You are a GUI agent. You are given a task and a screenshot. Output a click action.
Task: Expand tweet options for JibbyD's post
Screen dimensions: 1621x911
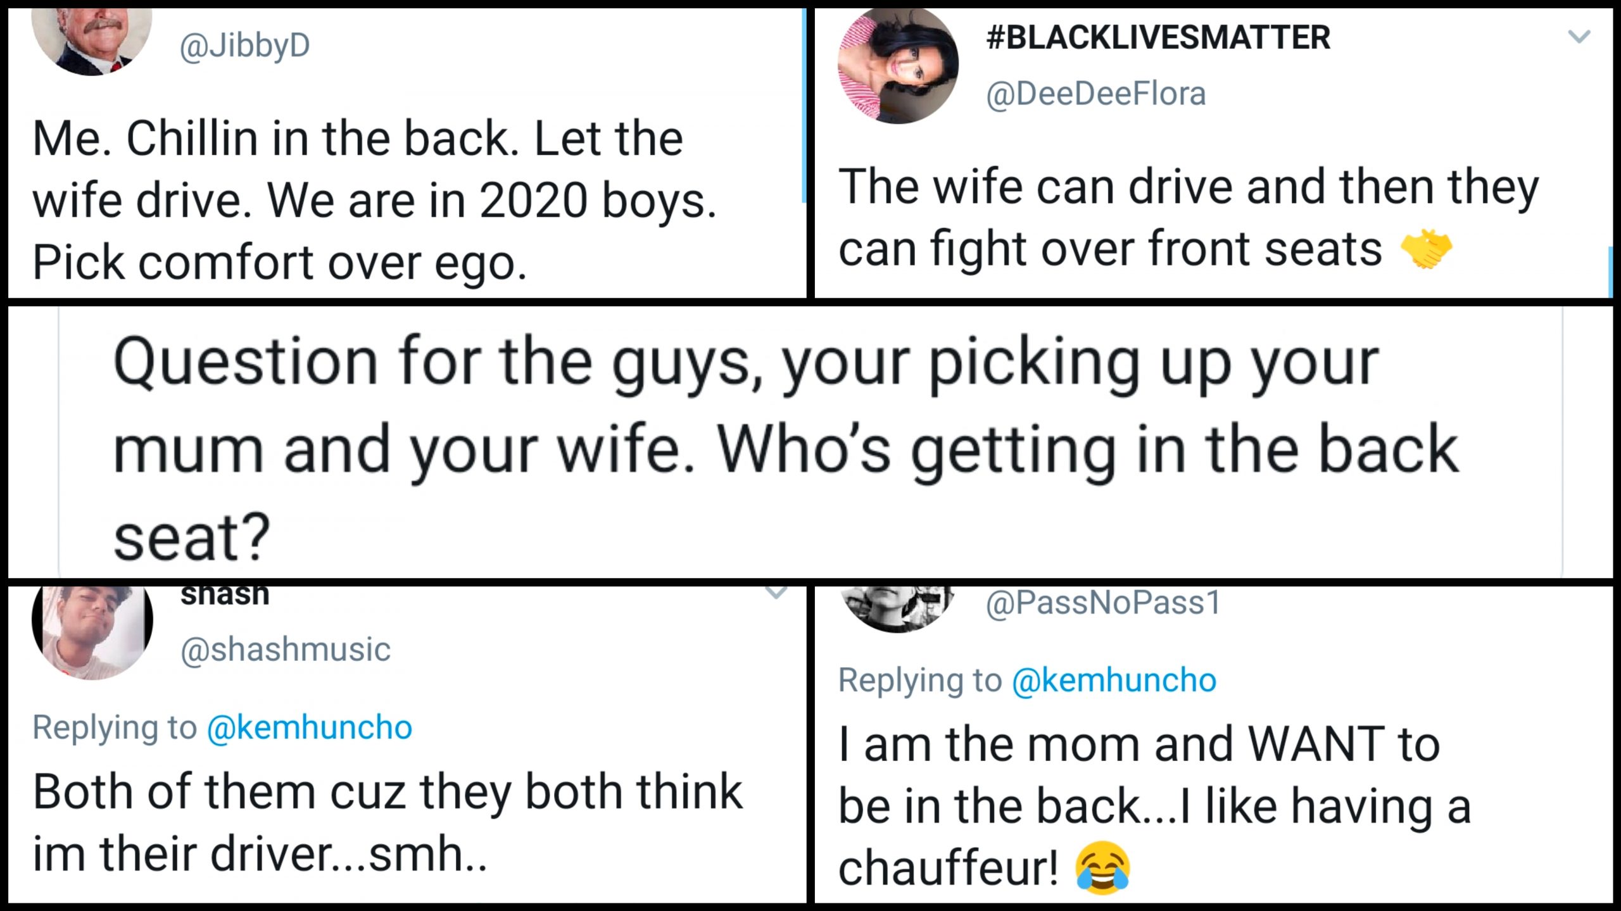point(779,38)
